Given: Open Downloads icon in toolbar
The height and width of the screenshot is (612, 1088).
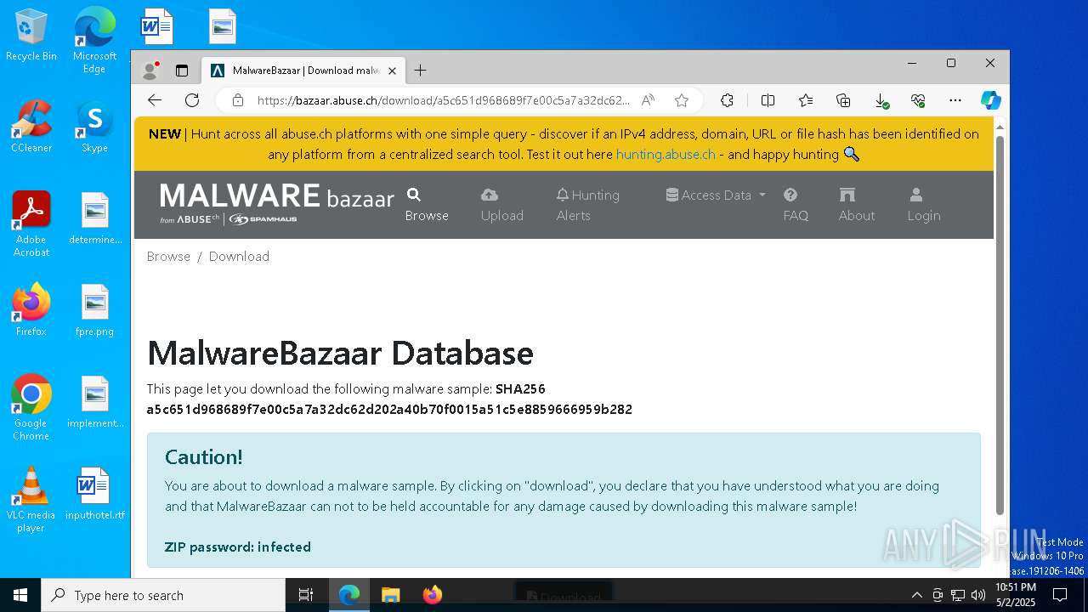Looking at the screenshot, I should pos(881,100).
